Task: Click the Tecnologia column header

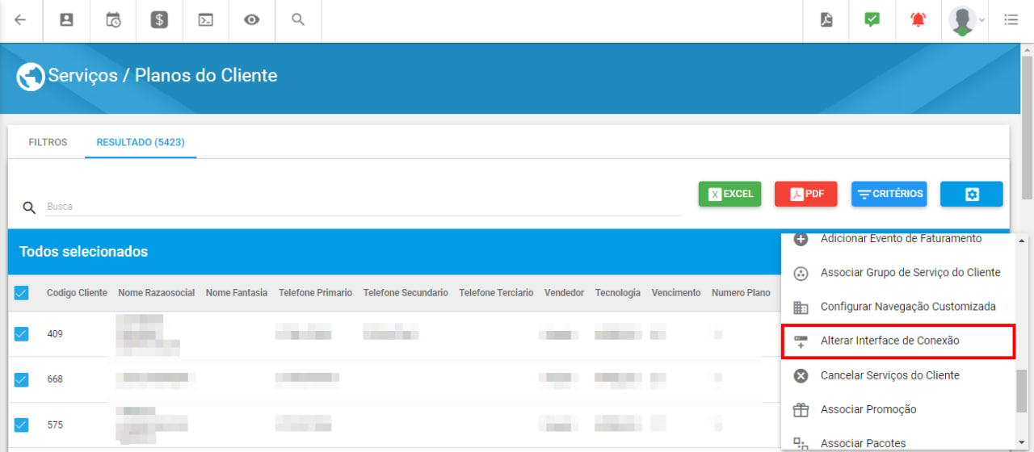Action: (618, 293)
